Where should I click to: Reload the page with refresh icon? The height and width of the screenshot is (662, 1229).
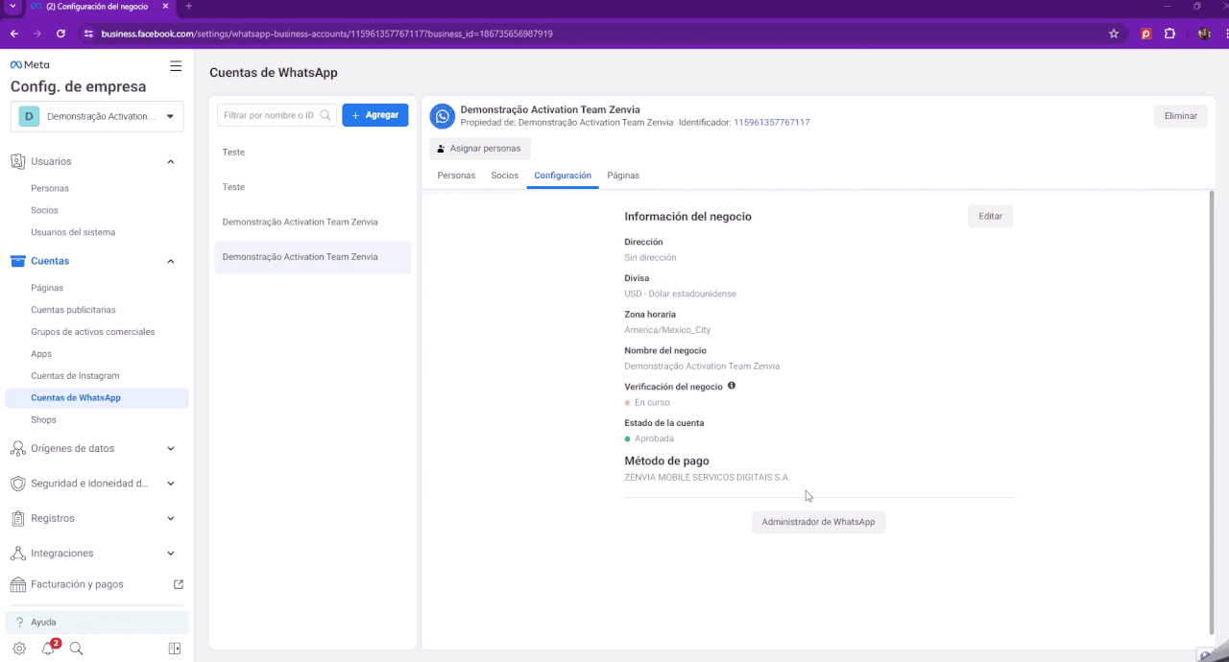[60, 34]
